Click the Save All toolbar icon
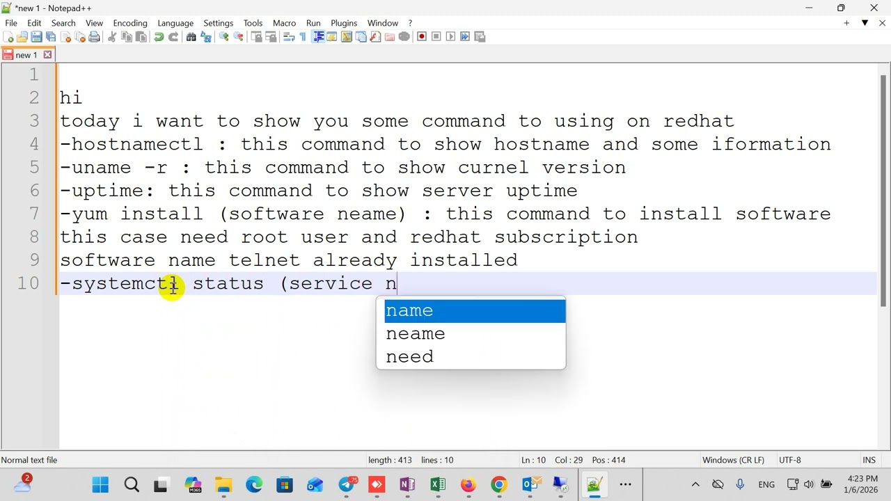This screenshot has height=501, width=891. click(51, 37)
